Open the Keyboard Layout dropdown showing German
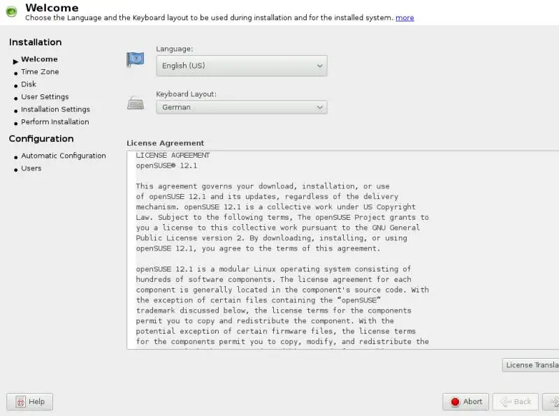Image resolution: width=559 pixels, height=416 pixels. (241, 107)
